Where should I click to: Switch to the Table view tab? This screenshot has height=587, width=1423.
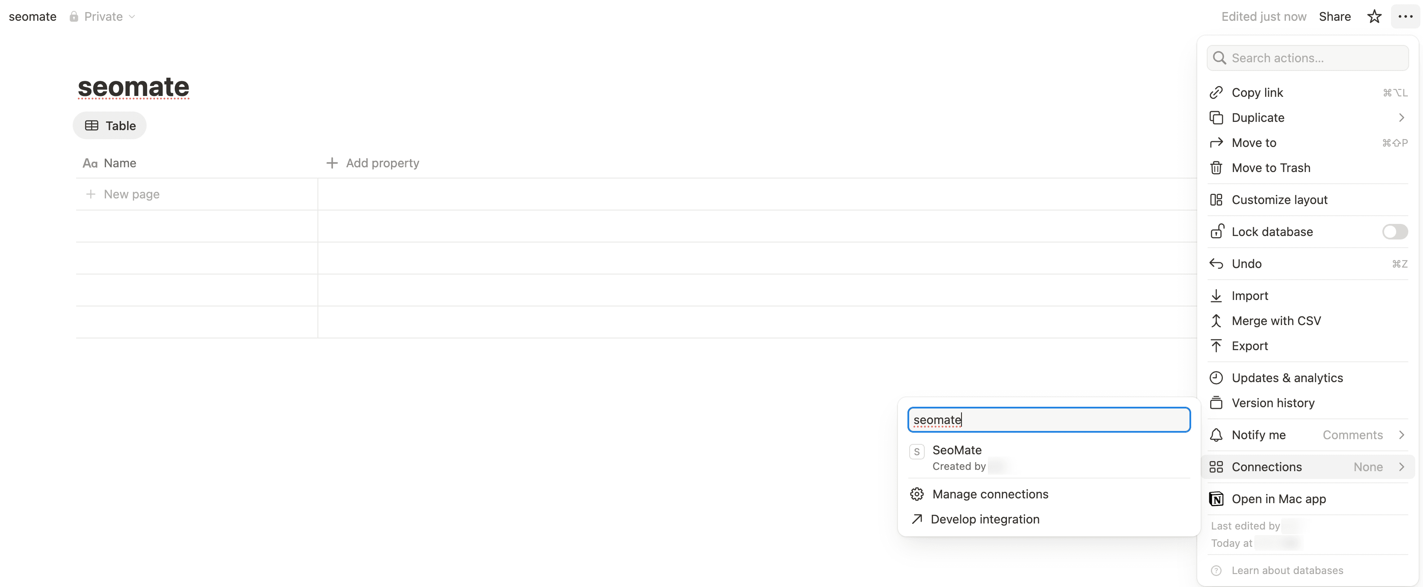click(109, 125)
